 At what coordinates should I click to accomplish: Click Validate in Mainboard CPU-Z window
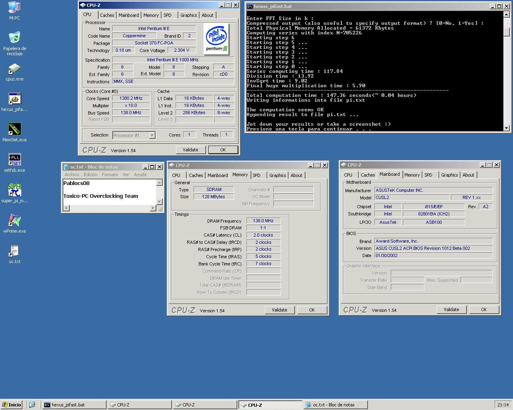[451, 310]
